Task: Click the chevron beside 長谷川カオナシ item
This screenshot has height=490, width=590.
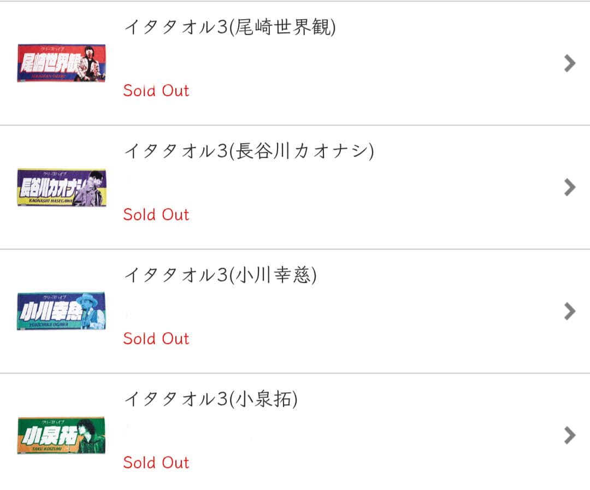Action: (x=570, y=187)
